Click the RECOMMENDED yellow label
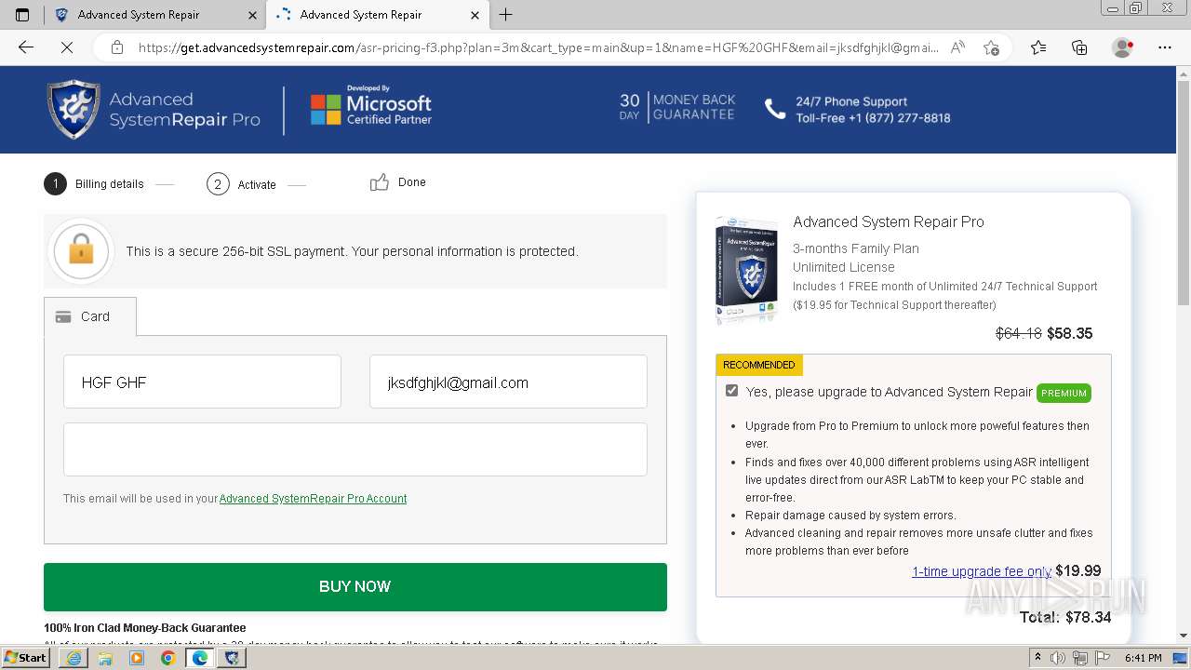This screenshot has width=1191, height=670. pyautogui.click(x=758, y=365)
